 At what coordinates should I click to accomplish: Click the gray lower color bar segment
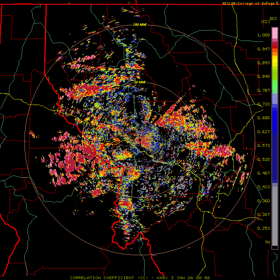click(x=275, y=216)
